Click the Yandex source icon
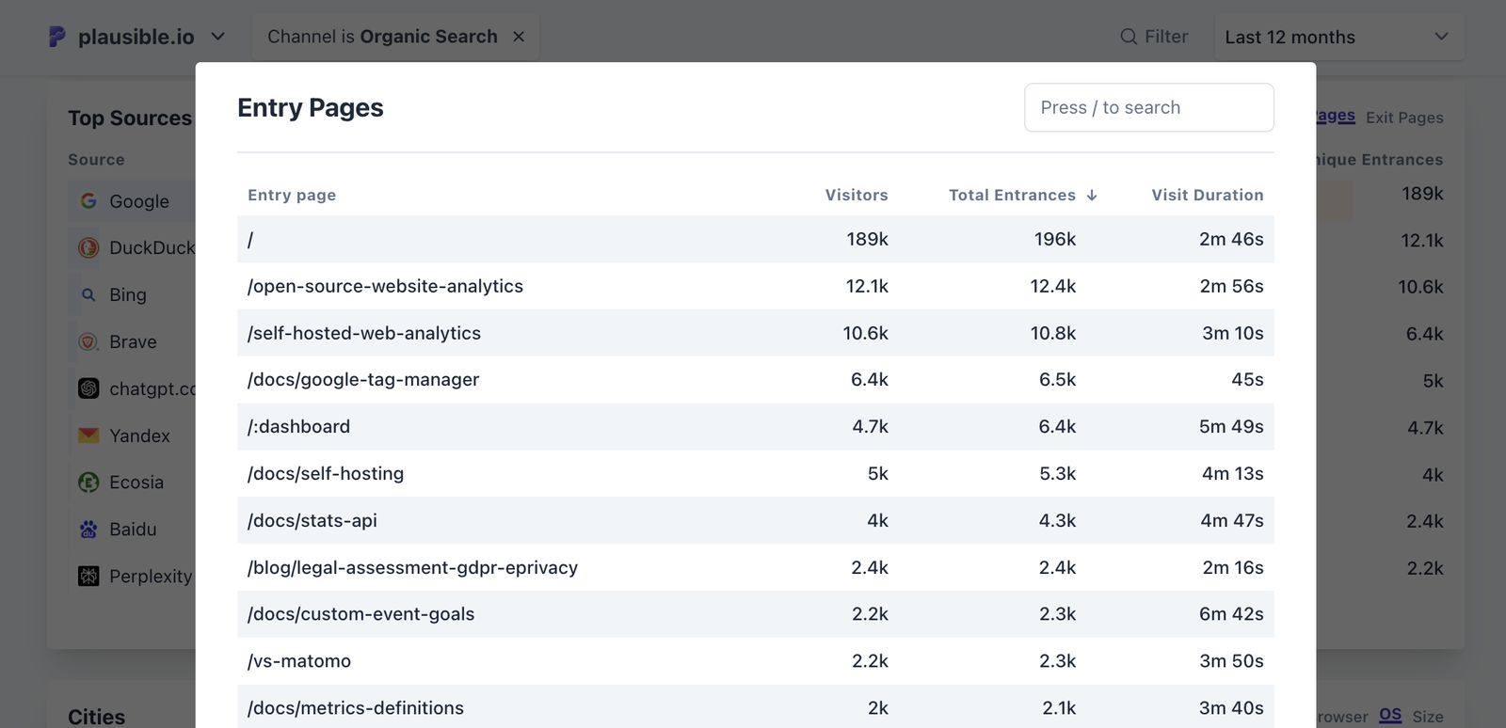The image size is (1506, 728). pos(88,435)
